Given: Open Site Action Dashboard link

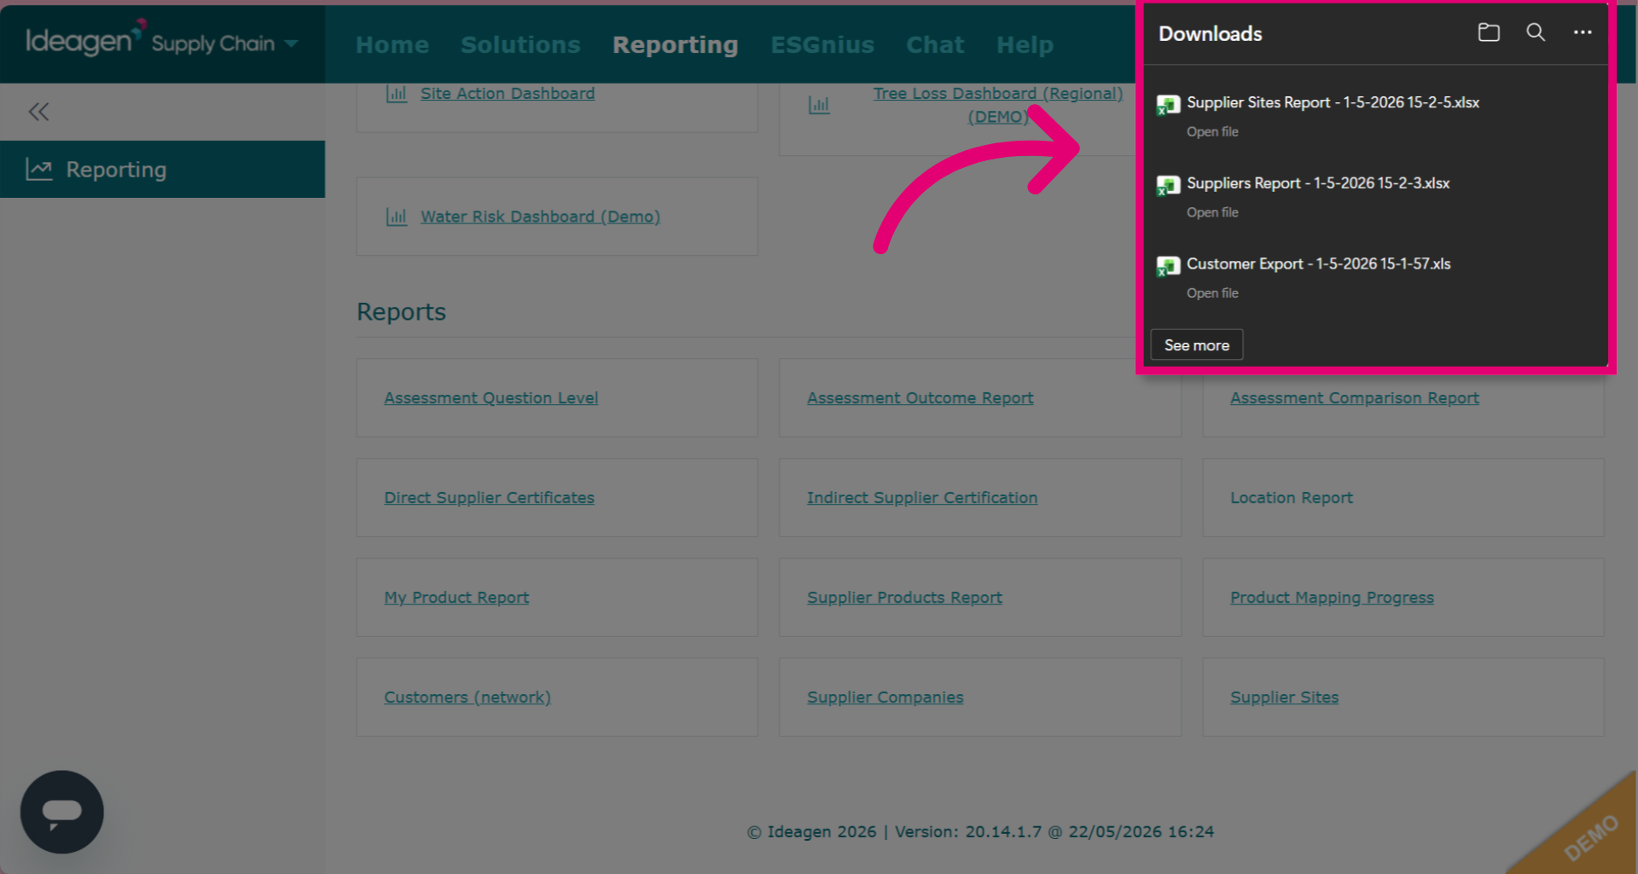Looking at the screenshot, I should (508, 94).
